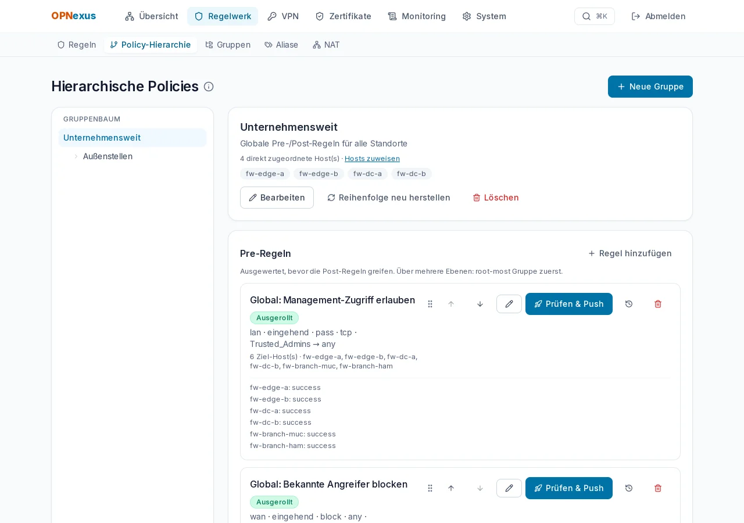The image size is (744, 523).
Task: Move Management-Zugriff erlauben rule down
Action: tap(480, 304)
